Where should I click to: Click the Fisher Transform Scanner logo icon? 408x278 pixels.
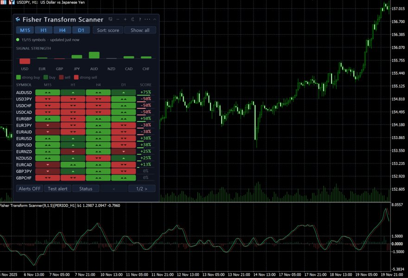[x=18, y=19]
